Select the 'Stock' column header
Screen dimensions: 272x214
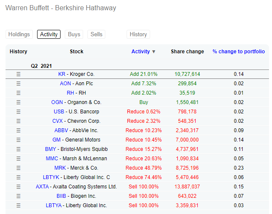(x=76, y=52)
